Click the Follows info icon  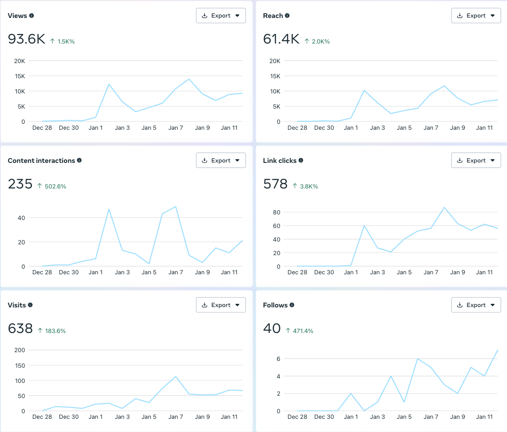pyautogui.click(x=292, y=305)
